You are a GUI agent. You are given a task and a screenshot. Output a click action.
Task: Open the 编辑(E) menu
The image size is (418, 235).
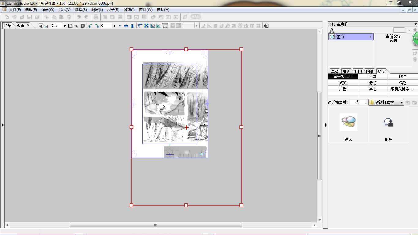click(x=31, y=10)
